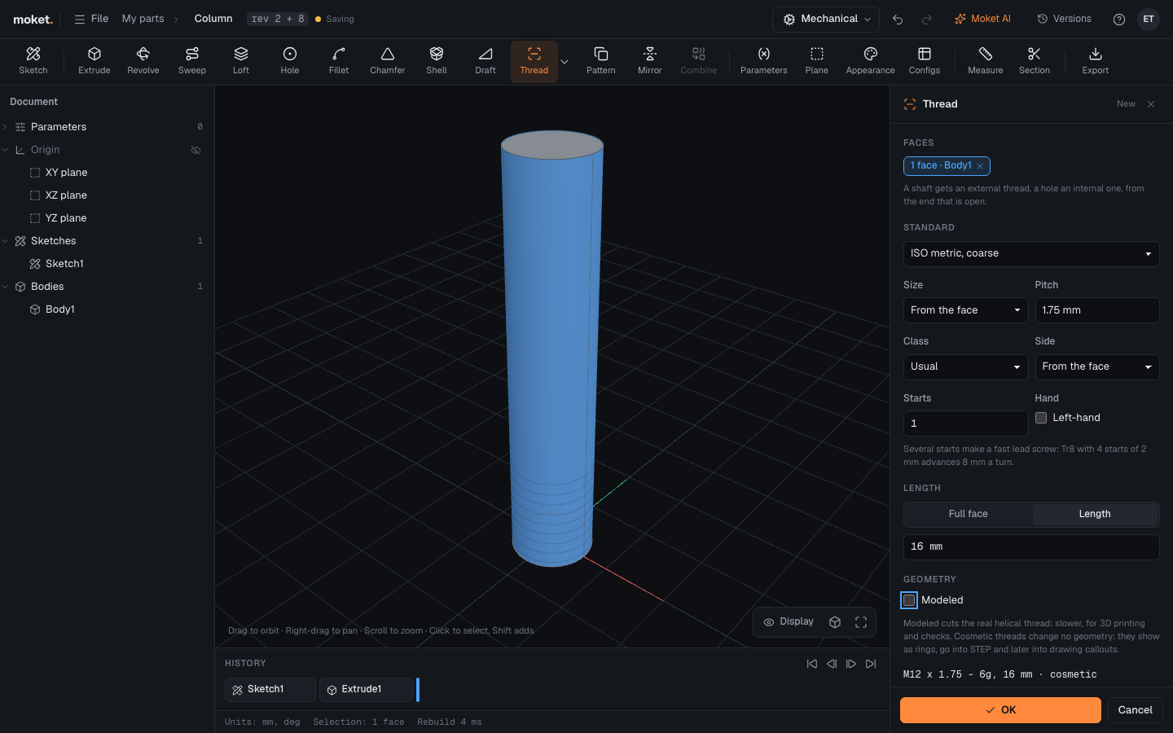This screenshot has height=733, width=1173.
Task: Toggle Origin visibility eye icon
Action: coord(195,150)
